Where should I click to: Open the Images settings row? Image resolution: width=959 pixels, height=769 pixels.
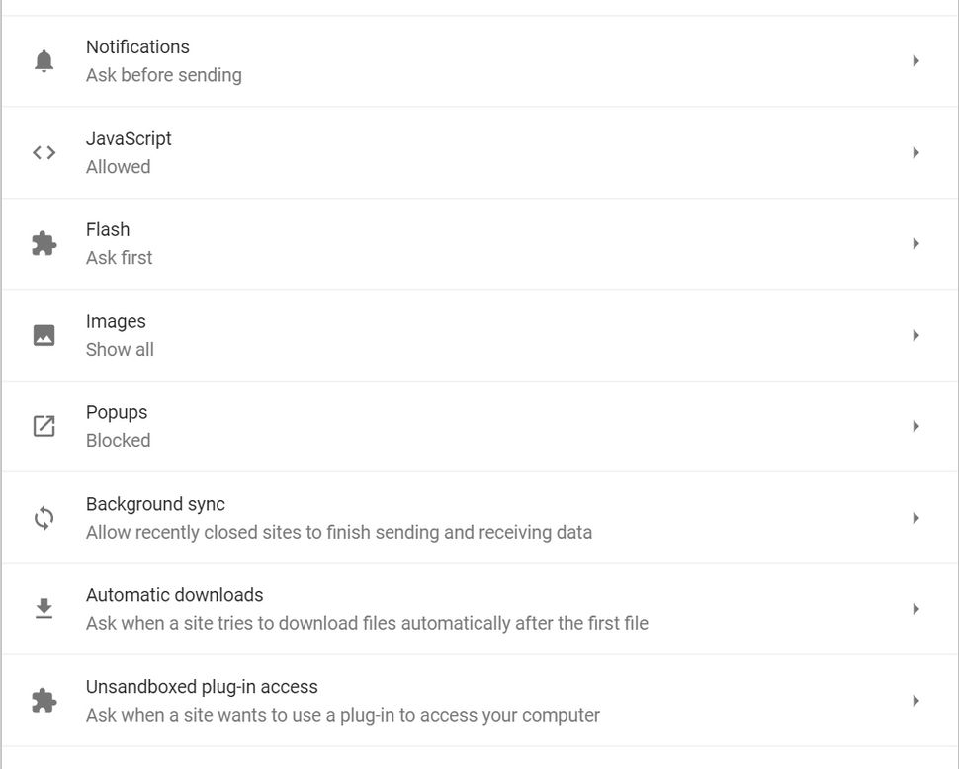479,335
